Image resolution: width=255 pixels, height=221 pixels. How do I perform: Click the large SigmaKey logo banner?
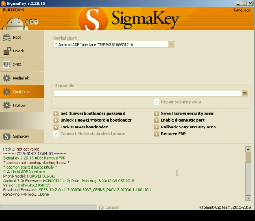point(129,19)
